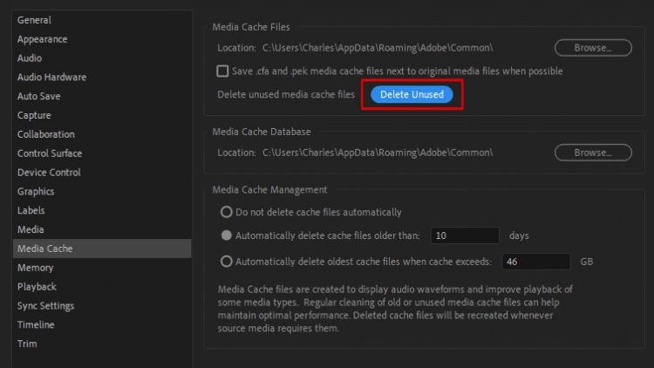Browse for Media Cache Database location
Image resolution: width=654 pixels, height=368 pixels.
(x=593, y=153)
